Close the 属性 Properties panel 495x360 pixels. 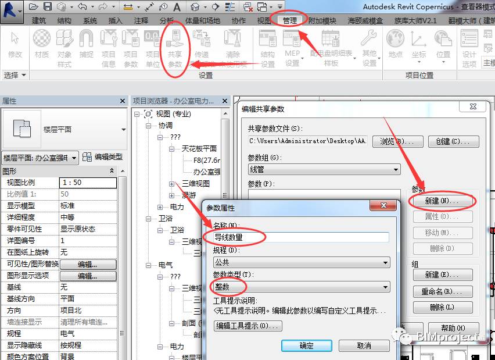point(123,101)
